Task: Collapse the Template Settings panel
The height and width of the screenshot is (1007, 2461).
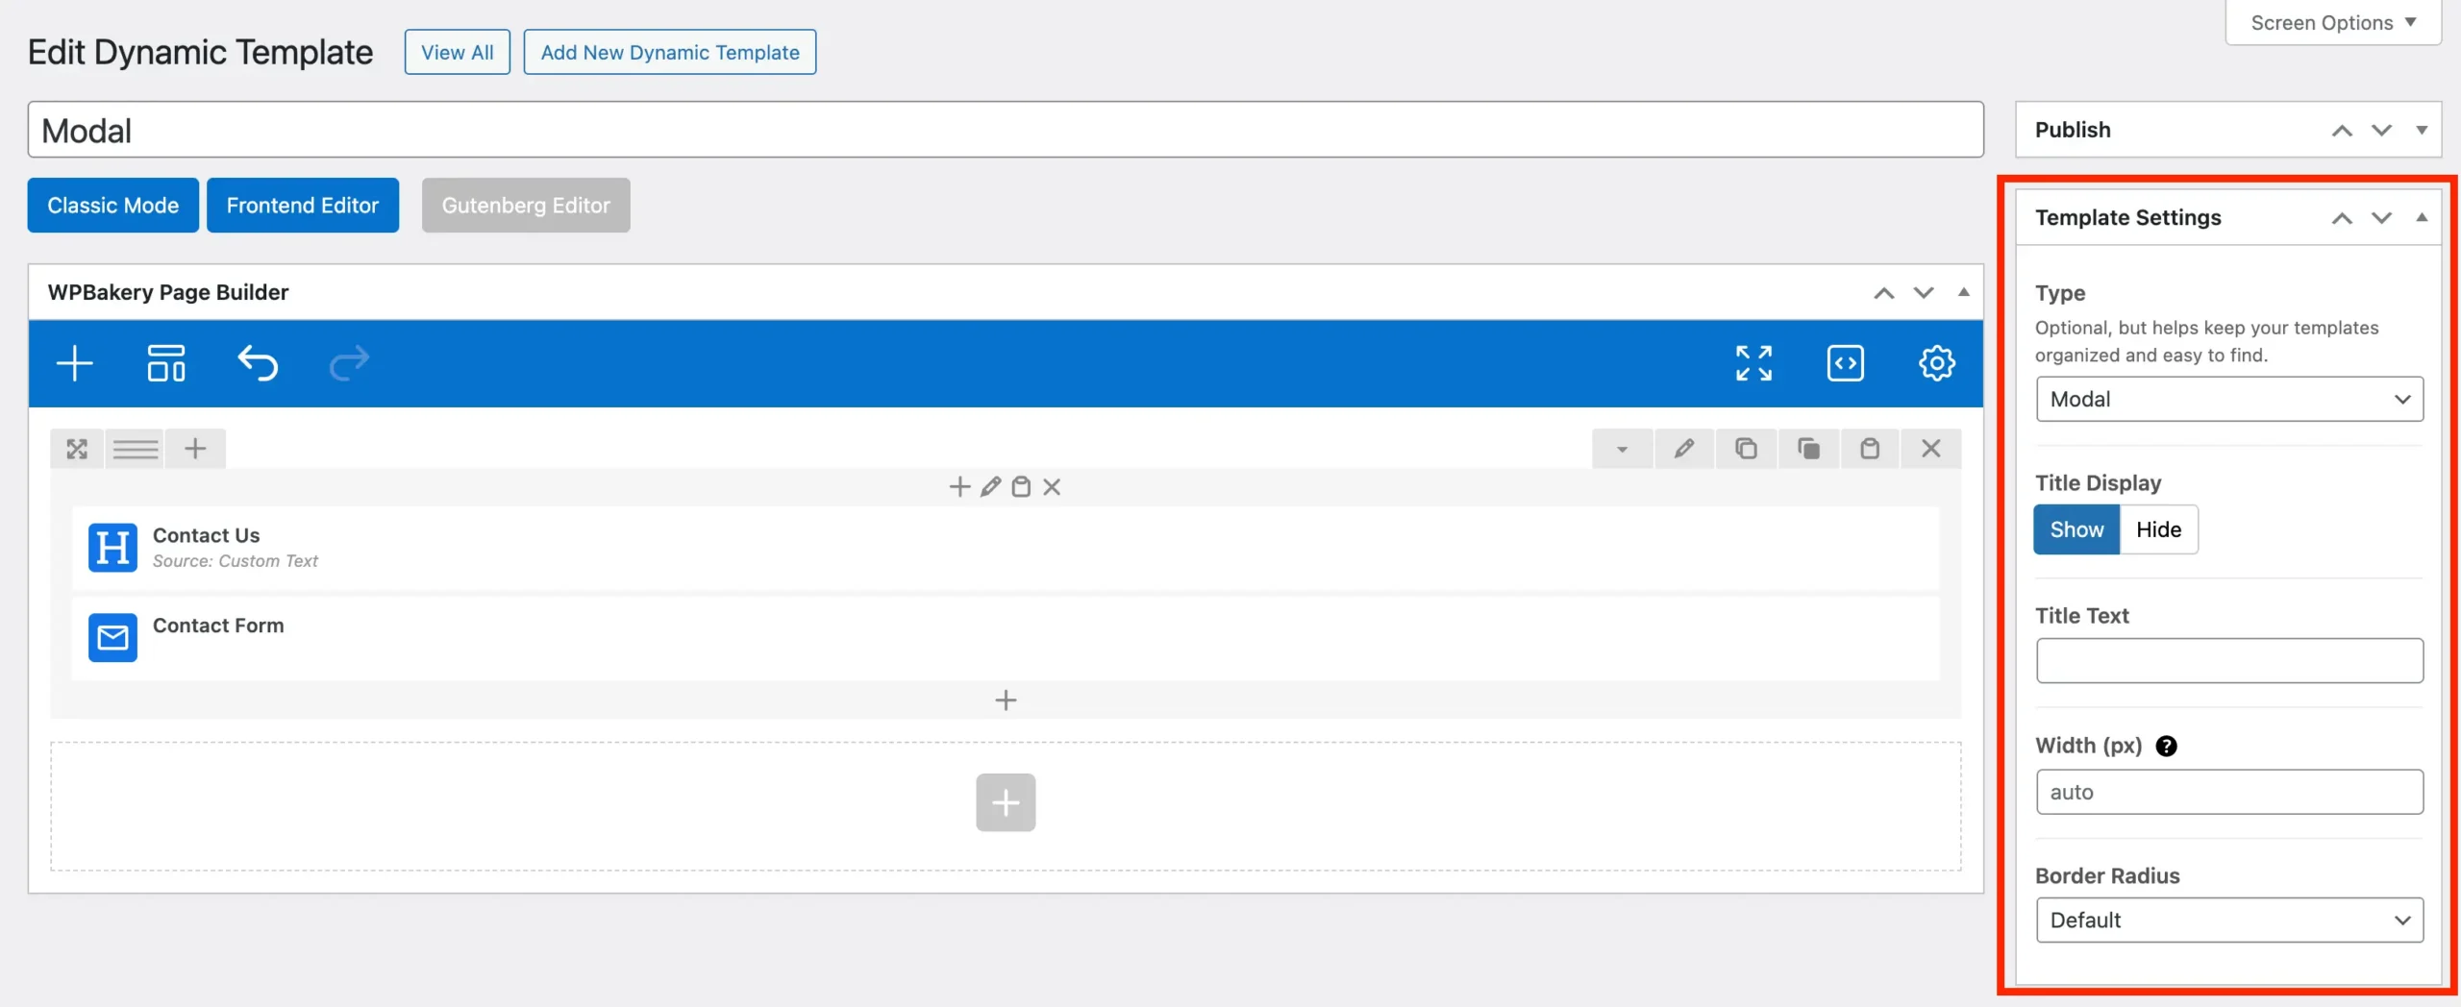Action: 2423,217
